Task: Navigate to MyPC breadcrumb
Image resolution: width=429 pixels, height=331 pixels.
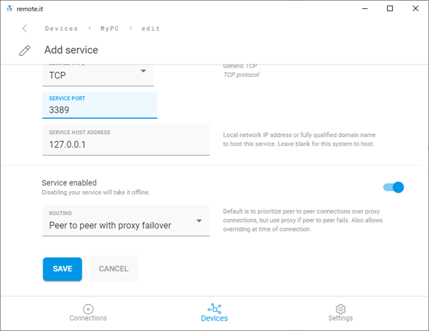Action: [110, 29]
